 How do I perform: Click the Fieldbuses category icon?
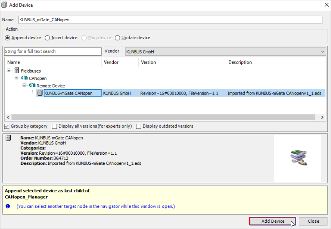[16, 71]
